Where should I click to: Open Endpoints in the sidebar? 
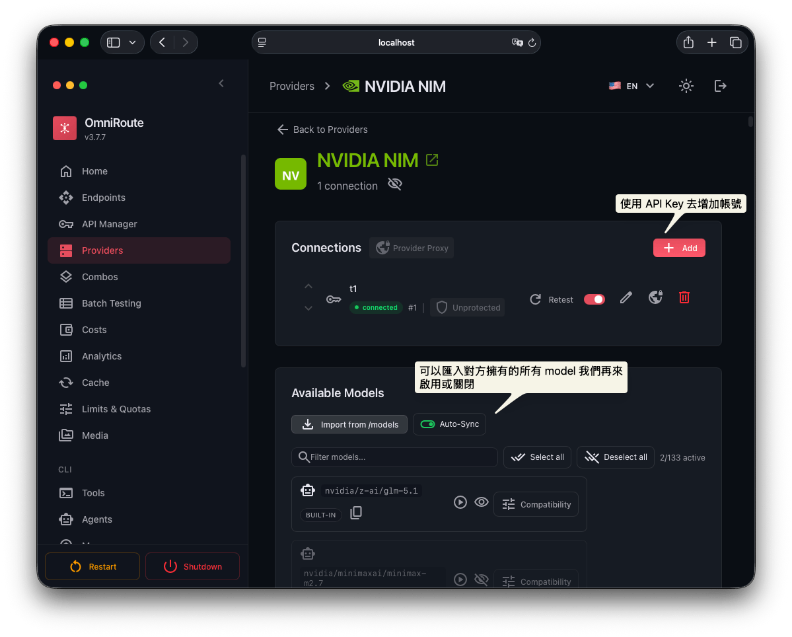139,198
